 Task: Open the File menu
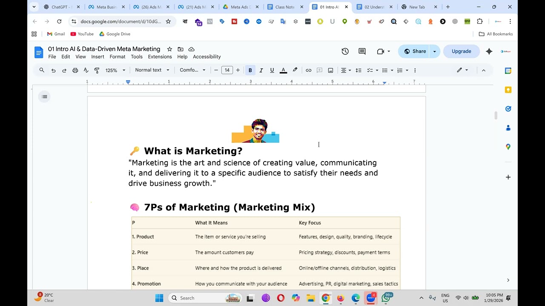[x=52, y=57]
